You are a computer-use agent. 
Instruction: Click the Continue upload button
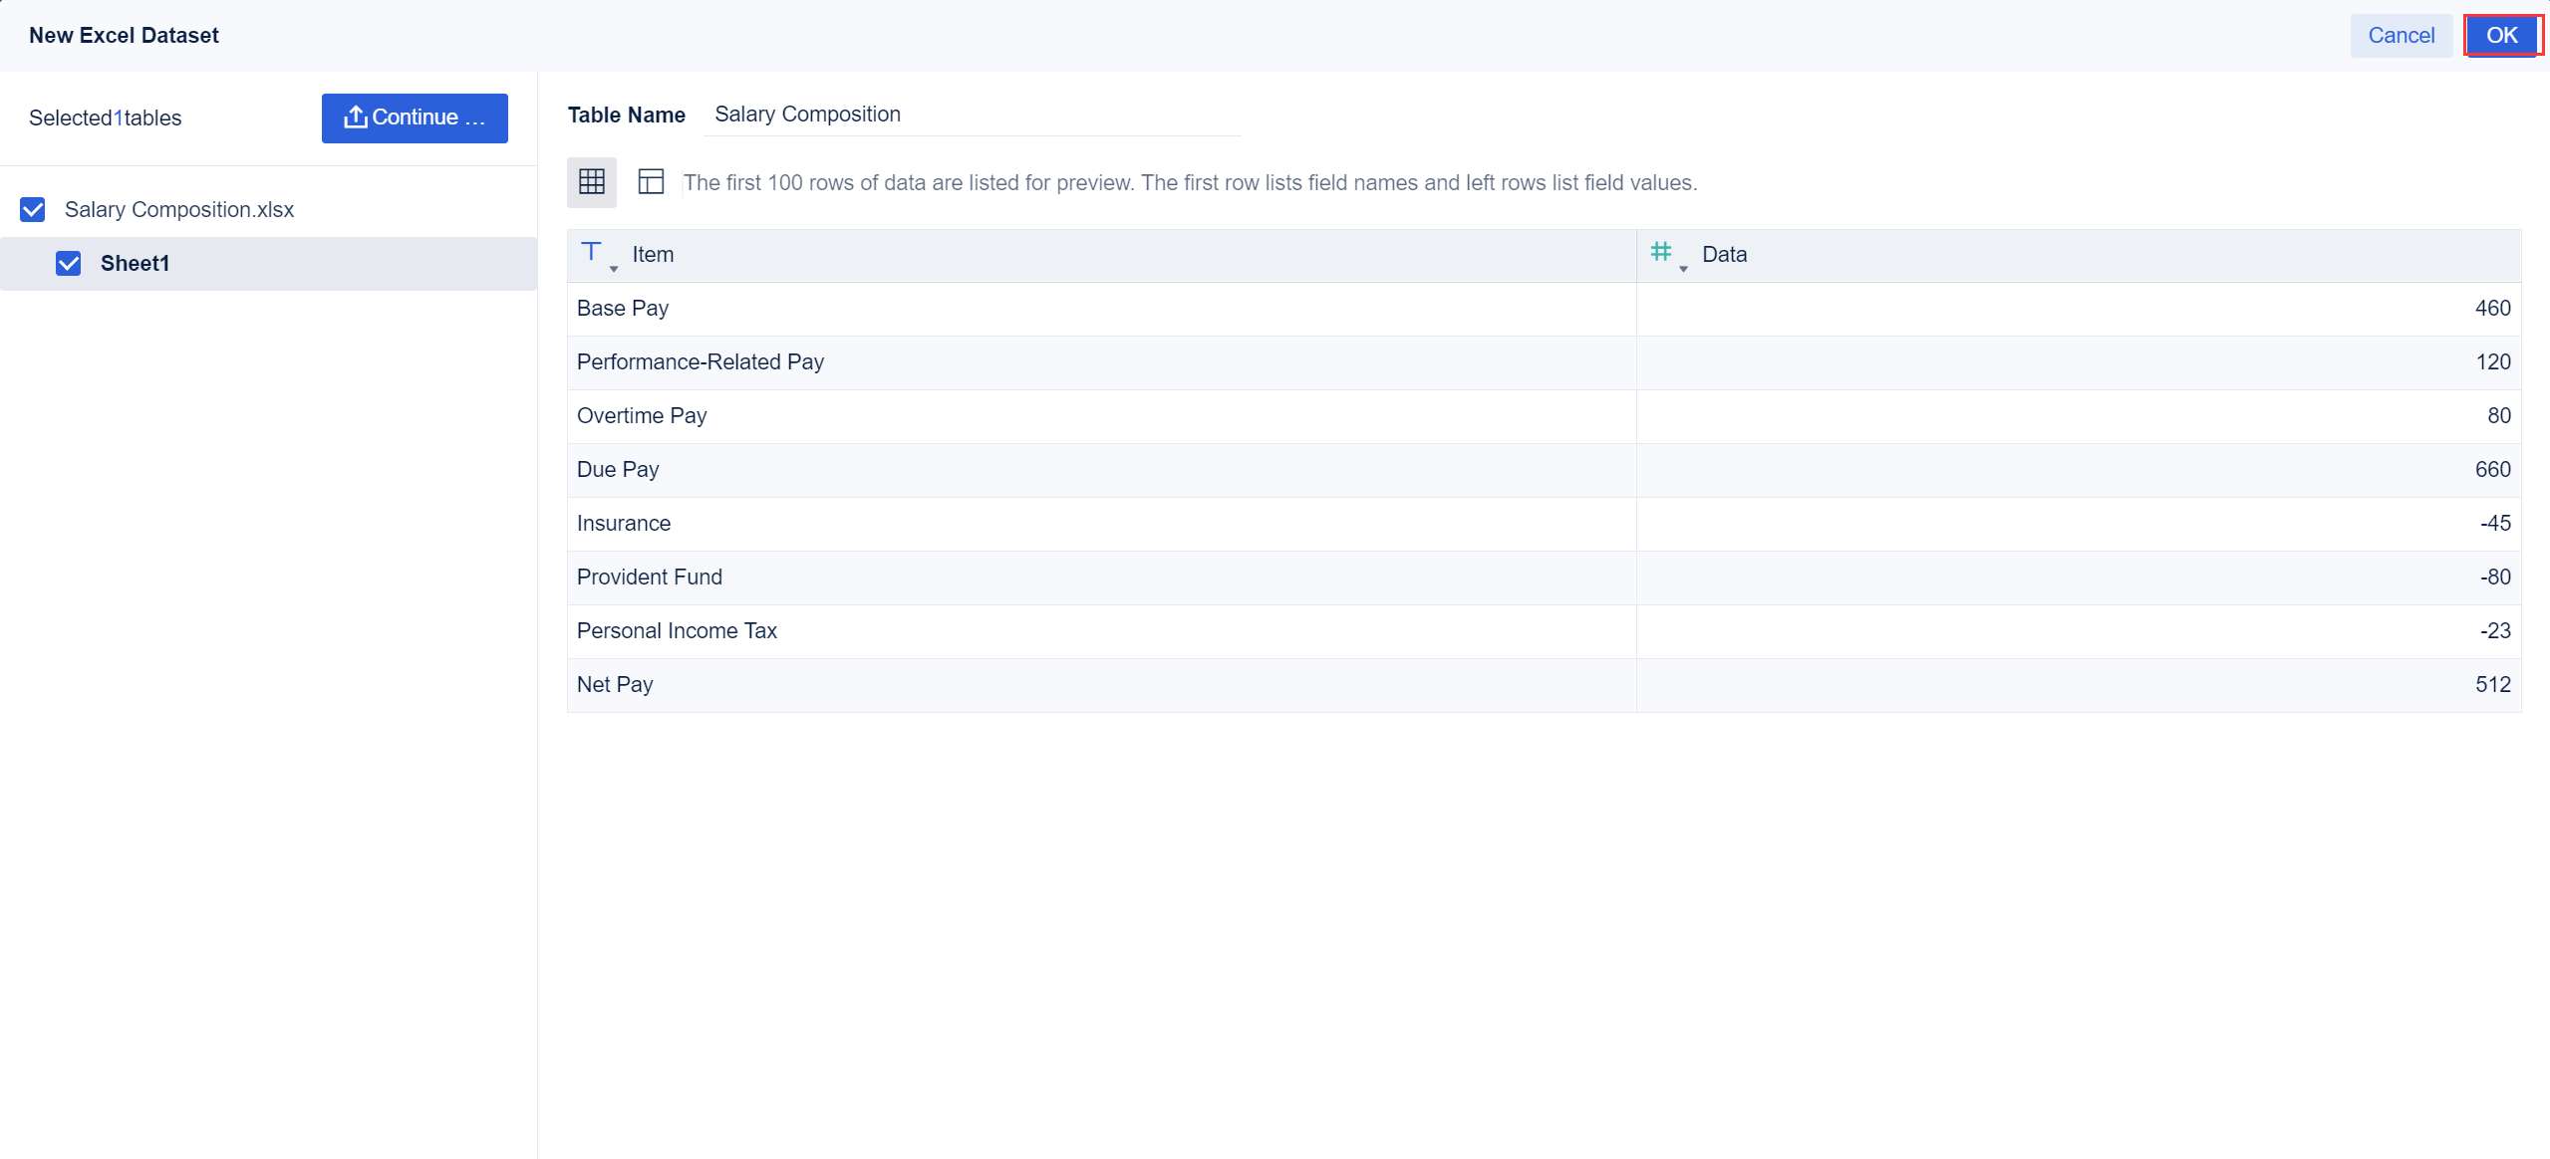415,117
